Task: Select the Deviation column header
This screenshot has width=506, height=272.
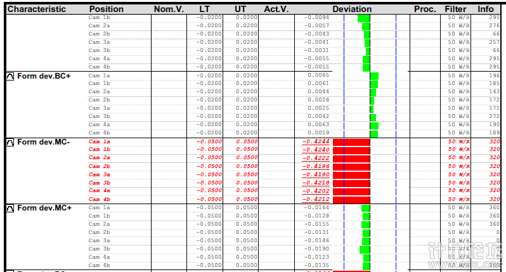Action: (351, 10)
